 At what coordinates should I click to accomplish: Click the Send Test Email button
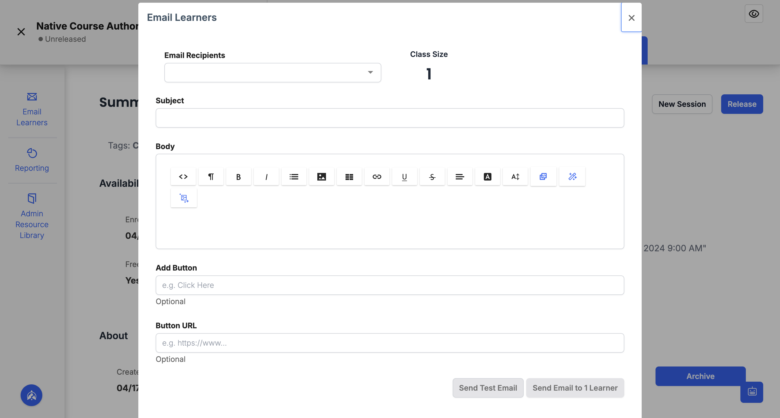[x=488, y=388]
